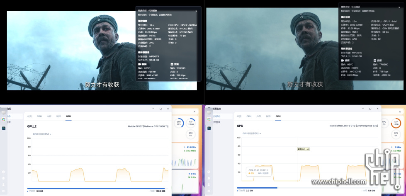The height and width of the screenshot is (196, 406).
Task: Click the 1.7GB memory gauge in right widget
Action: coord(396,123)
